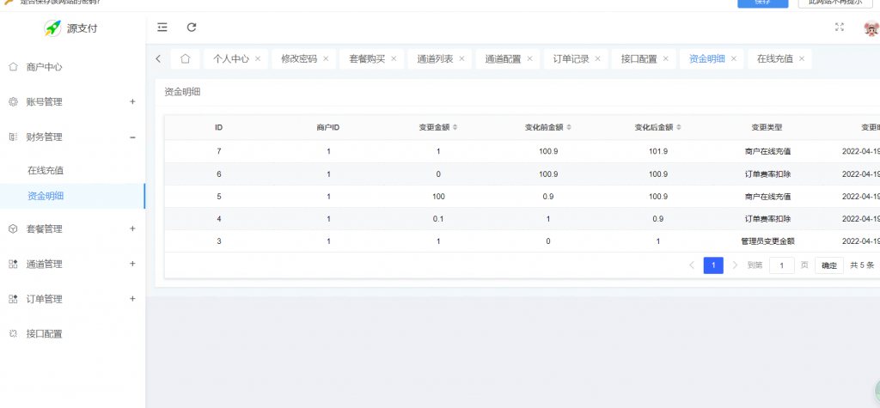This screenshot has width=880, height=408.
Task: Expand the 套餐管理 menu
Action: pos(132,228)
